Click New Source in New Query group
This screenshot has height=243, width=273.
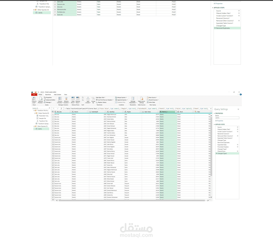pyautogui.click(x=152, y=98)
